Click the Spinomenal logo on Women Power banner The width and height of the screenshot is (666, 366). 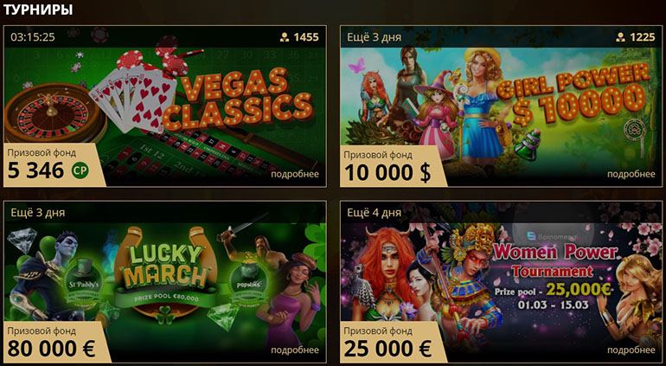552,237
